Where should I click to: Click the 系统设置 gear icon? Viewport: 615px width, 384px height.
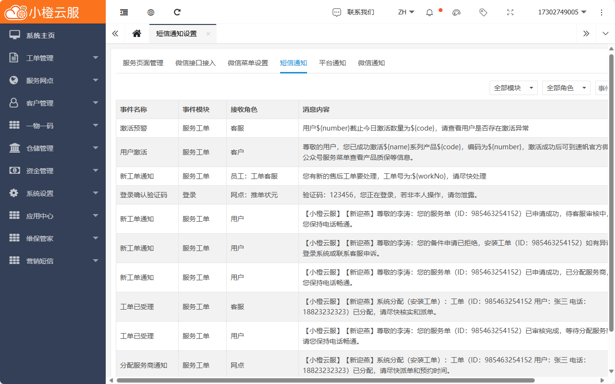tap(14, 193)
